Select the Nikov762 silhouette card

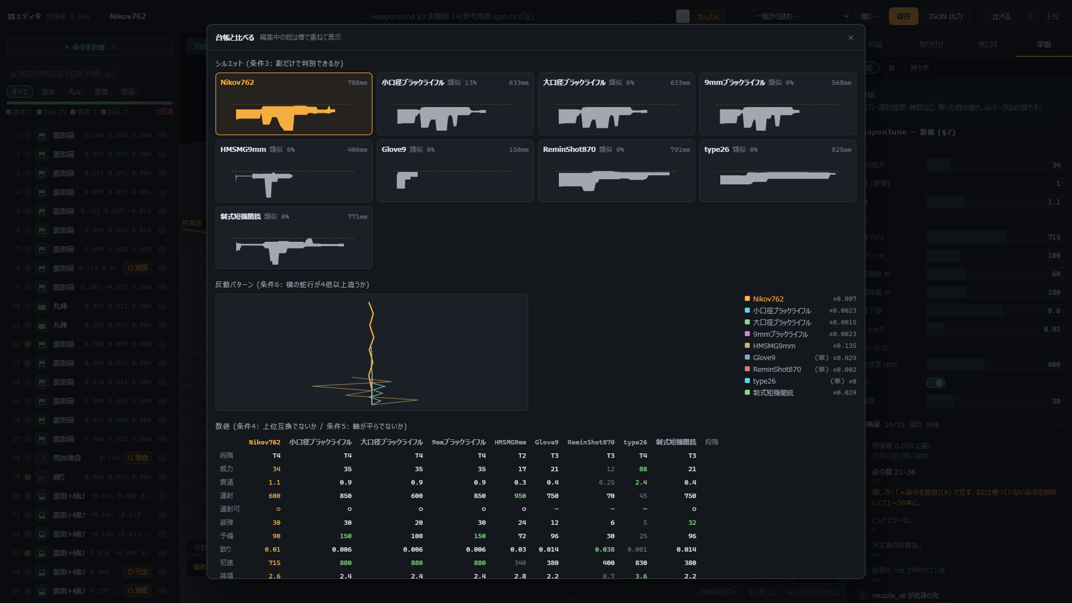tap(294, 104)
